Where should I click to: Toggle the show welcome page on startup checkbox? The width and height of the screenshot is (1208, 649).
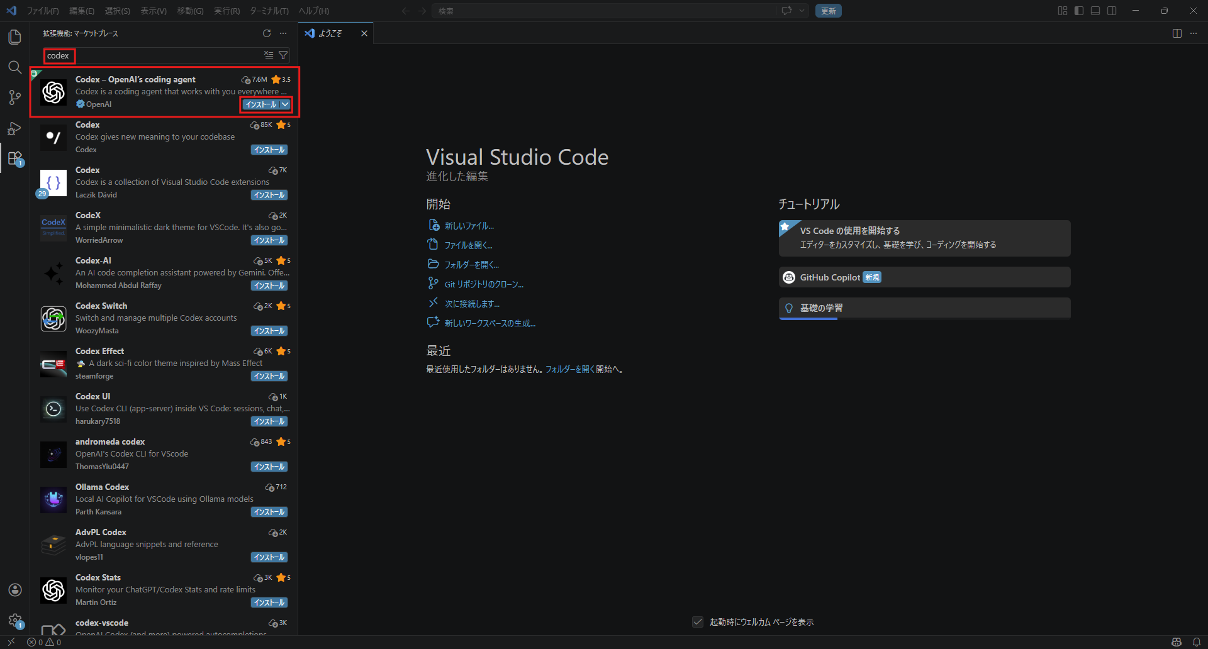[x=698, y=622]
